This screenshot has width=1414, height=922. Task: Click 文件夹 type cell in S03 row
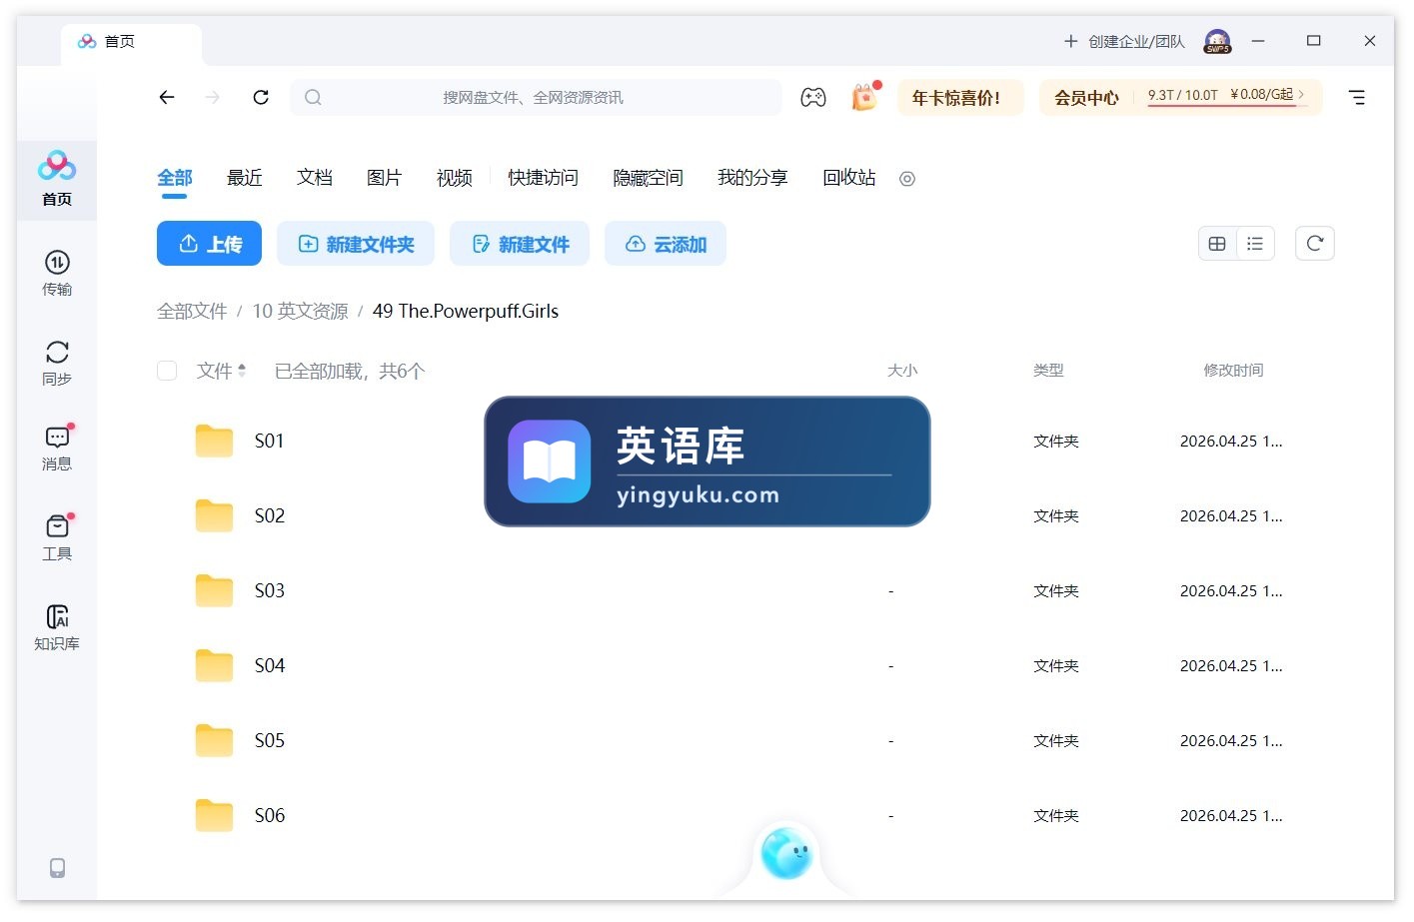pos(1056,590)
